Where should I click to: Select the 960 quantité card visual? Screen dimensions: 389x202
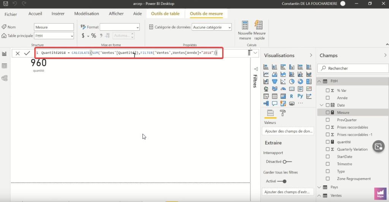coord(38,65)
